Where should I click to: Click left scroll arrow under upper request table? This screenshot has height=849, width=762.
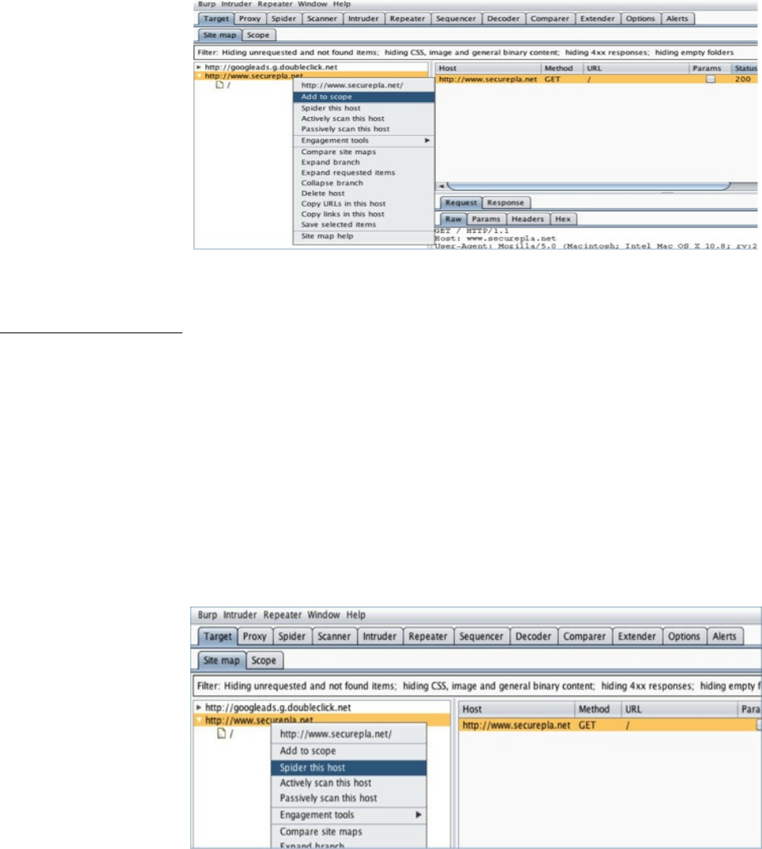pos(441,186)
